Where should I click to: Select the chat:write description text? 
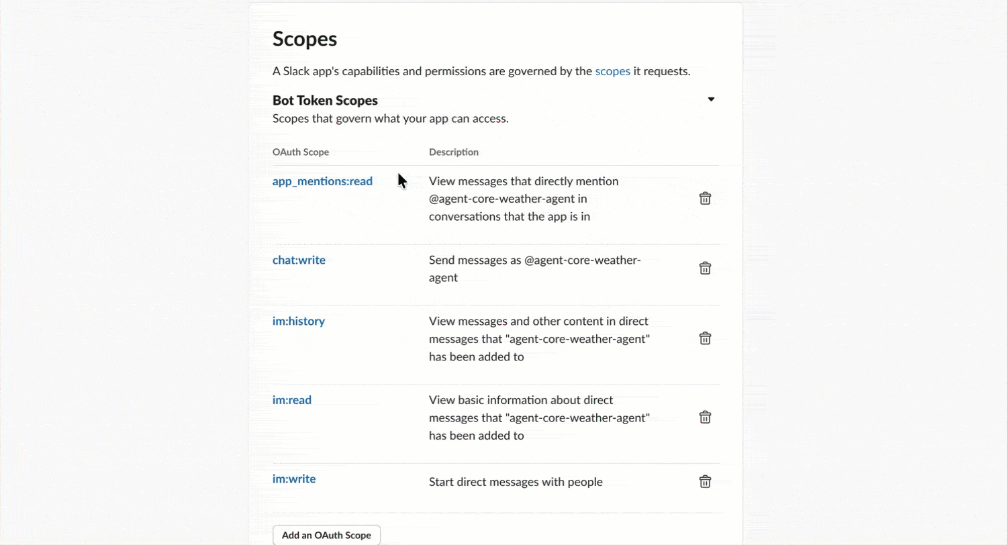tap(534, 268)
